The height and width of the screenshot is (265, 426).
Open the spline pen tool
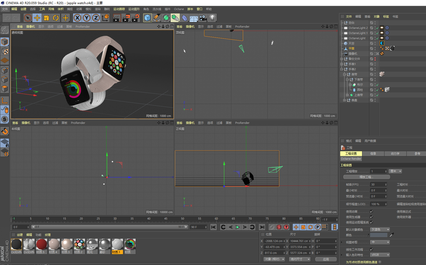click(156, 18)
